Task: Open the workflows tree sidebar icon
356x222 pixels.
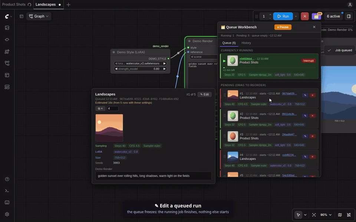Action: (x=7, y=63)
